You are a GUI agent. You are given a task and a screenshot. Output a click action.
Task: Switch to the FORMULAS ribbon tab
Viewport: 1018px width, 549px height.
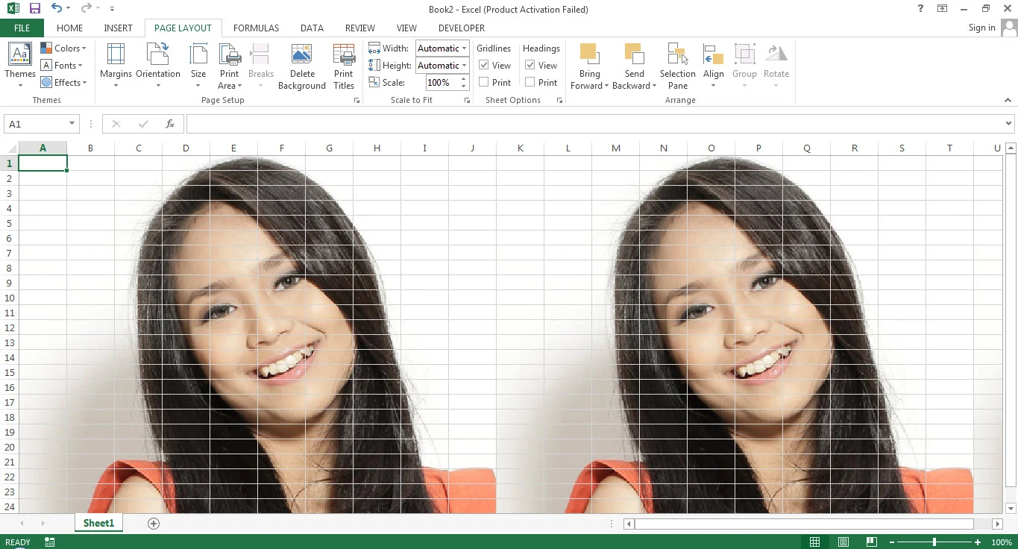(256, 28)
